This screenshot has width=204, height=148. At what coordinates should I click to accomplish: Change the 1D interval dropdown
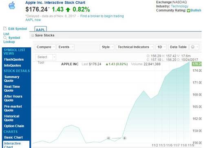pos(161,47)
